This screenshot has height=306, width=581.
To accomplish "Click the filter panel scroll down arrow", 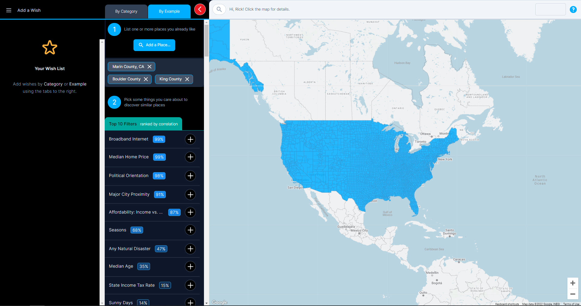I will point(206,303).
